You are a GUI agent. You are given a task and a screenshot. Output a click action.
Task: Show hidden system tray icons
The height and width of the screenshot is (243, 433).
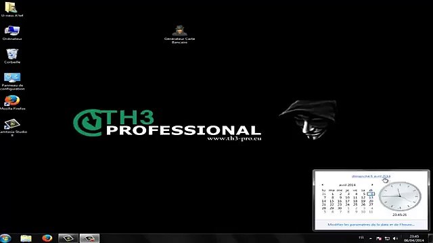[371, 238]
